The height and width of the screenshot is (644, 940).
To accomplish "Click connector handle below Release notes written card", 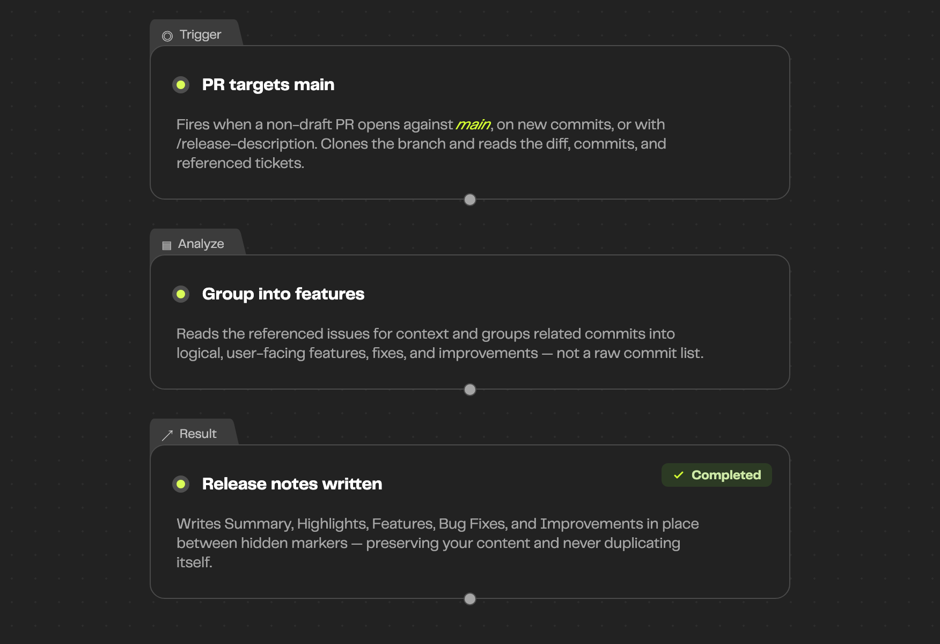I will pos(470,599).
